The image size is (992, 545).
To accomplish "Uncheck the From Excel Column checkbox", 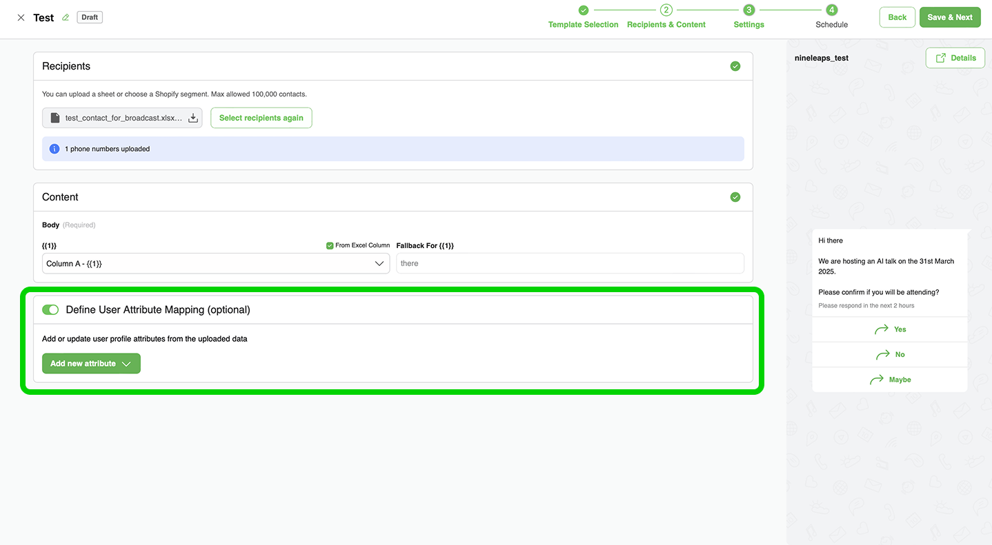I will 330,245.
